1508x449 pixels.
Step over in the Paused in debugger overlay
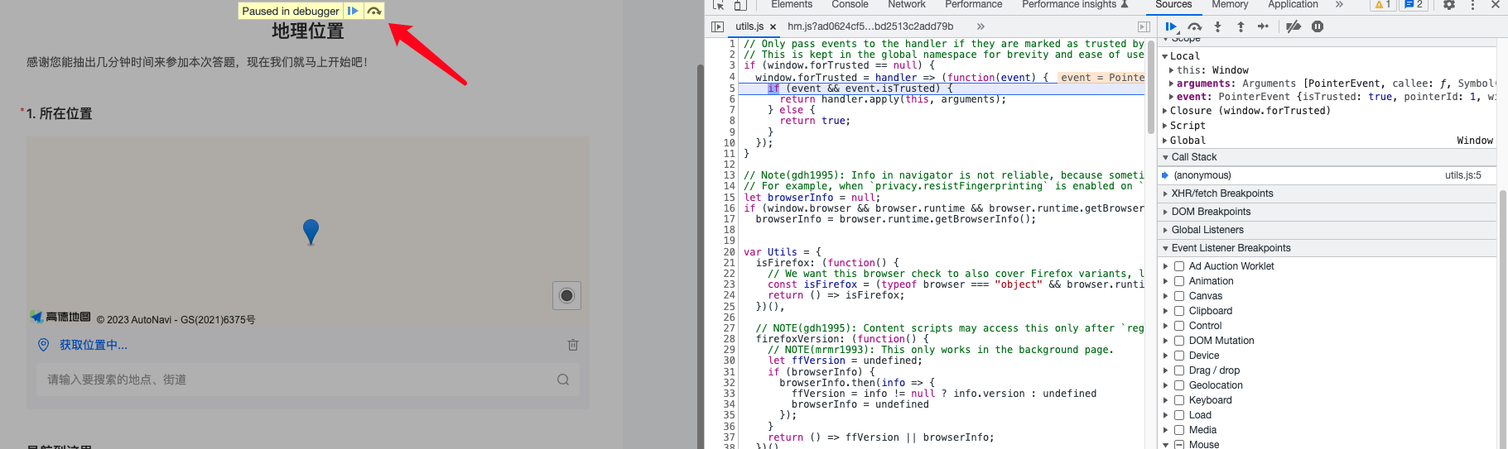[374, 11]
